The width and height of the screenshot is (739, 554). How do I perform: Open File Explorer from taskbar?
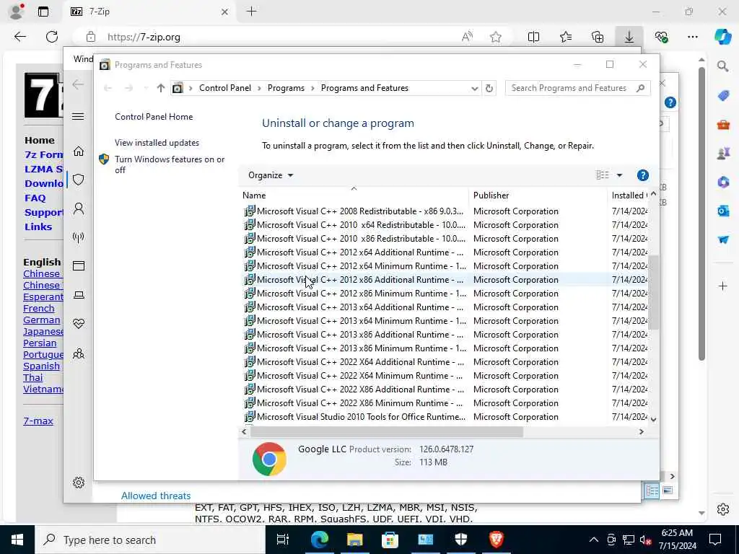[x=354, y=540]
